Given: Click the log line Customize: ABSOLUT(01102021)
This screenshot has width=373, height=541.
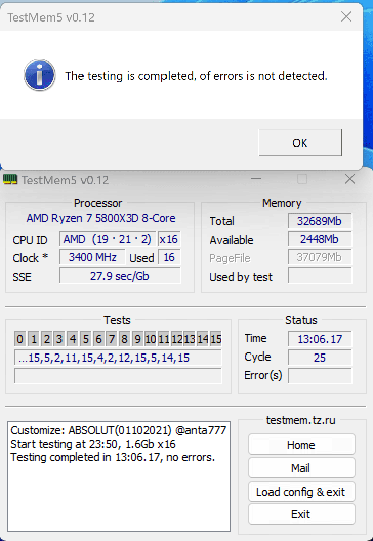Looking at the screenshot, I should point(118,430).
